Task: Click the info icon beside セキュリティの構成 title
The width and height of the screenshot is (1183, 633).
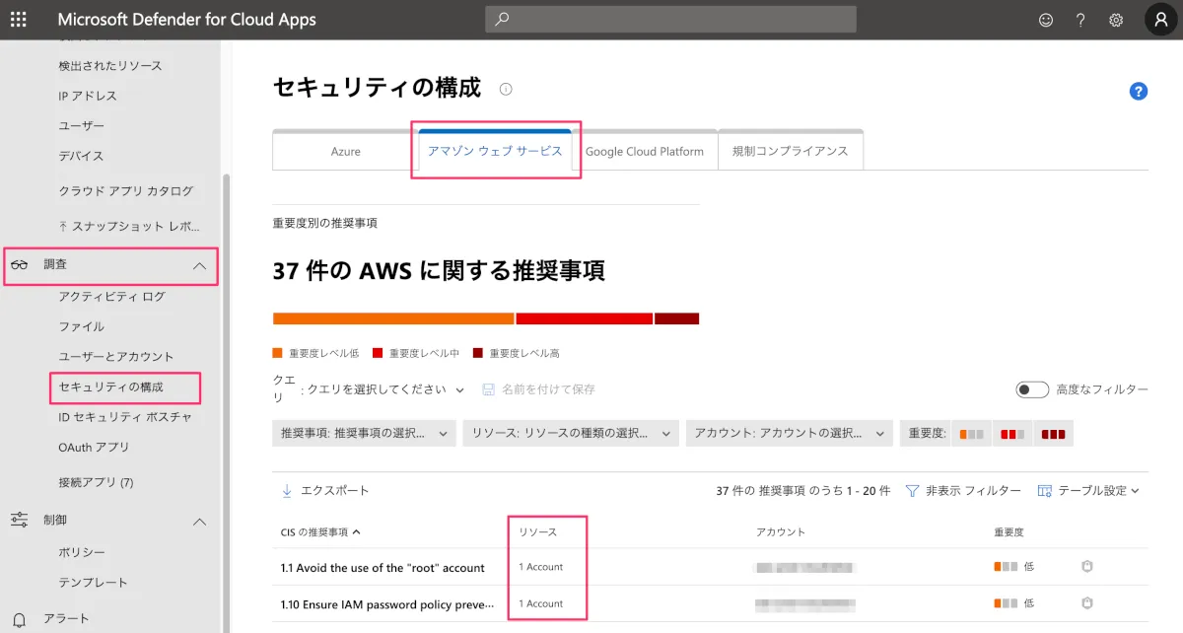Action: click(x=506, y=89)
